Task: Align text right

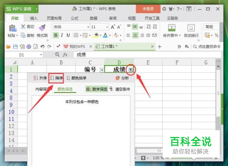Action: (x=142, y=35)
